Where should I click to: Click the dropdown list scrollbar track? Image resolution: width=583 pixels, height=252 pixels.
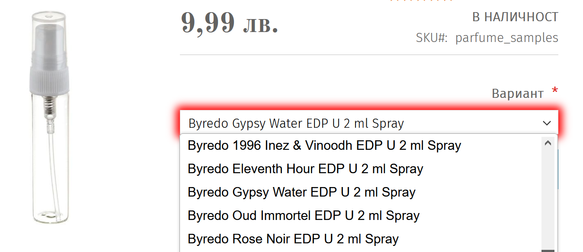548,195
